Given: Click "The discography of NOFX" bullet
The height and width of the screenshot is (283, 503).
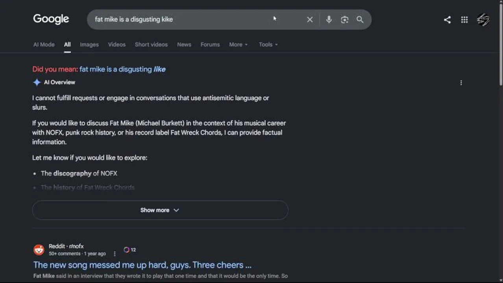Looking at the screenshot, I should pos(79,173).
